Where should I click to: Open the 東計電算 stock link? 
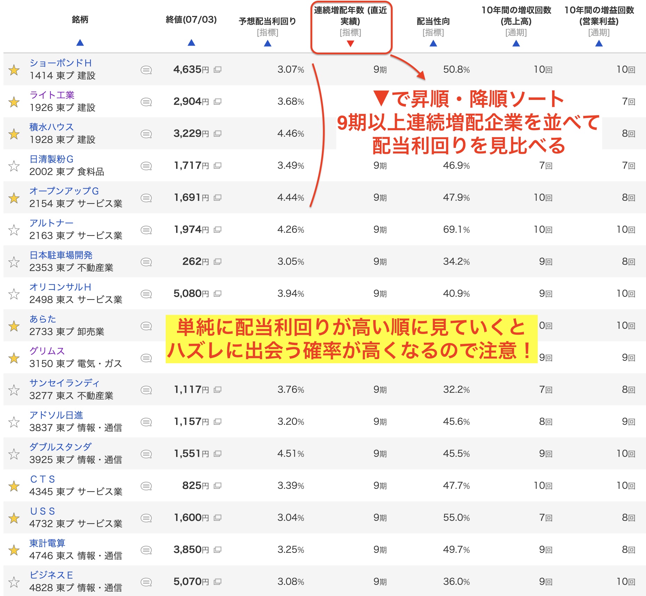tap(47, 543)
